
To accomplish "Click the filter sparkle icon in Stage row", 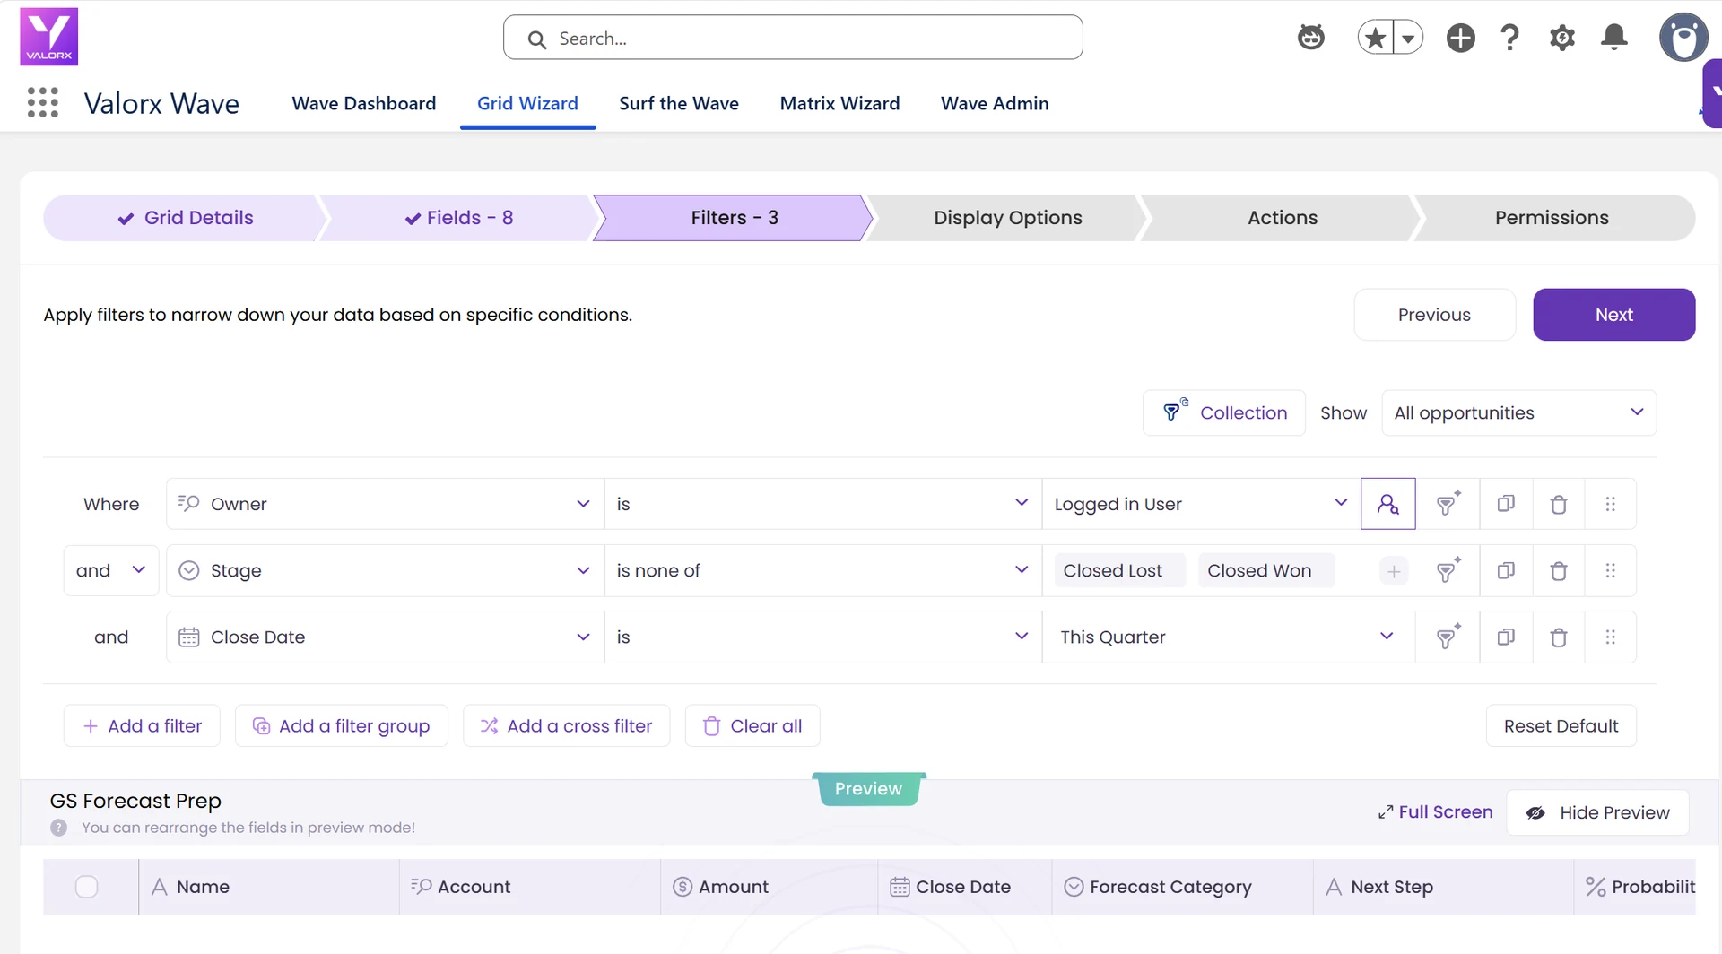I will (1448, 570).
